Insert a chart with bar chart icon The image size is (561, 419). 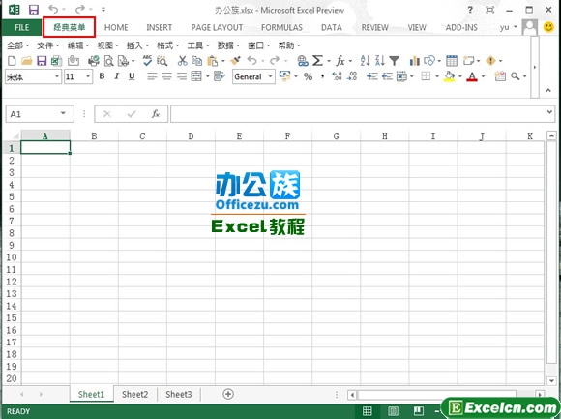(x=415, y=61)
